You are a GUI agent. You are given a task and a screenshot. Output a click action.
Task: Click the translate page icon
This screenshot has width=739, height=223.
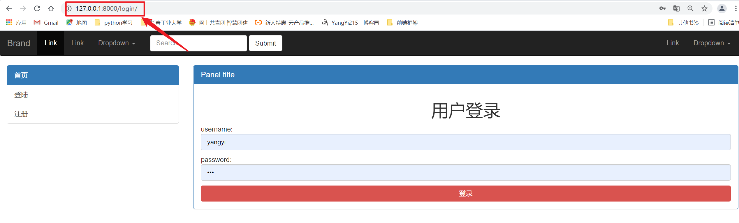coord(676,8)
